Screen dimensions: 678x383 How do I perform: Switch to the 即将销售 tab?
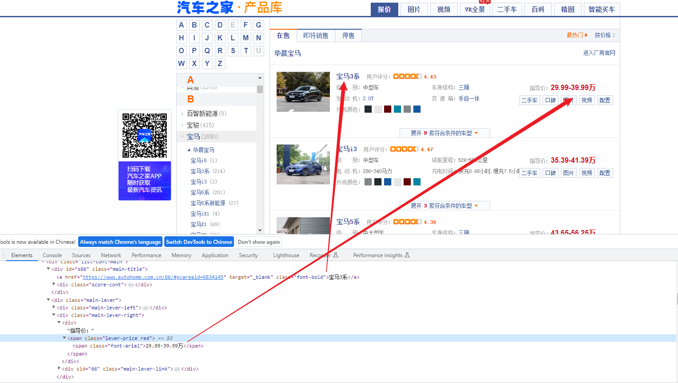click(x=316, y=35)
